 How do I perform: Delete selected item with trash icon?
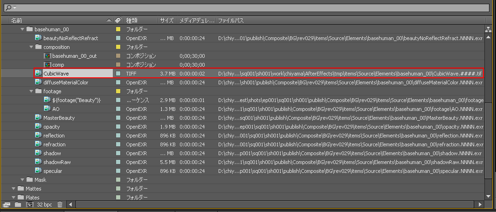pos(60,205)
